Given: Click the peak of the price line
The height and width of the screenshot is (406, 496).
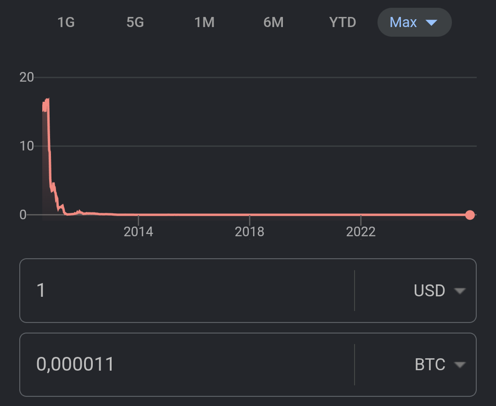Looking at the screenshot, I should pos(47,100).
